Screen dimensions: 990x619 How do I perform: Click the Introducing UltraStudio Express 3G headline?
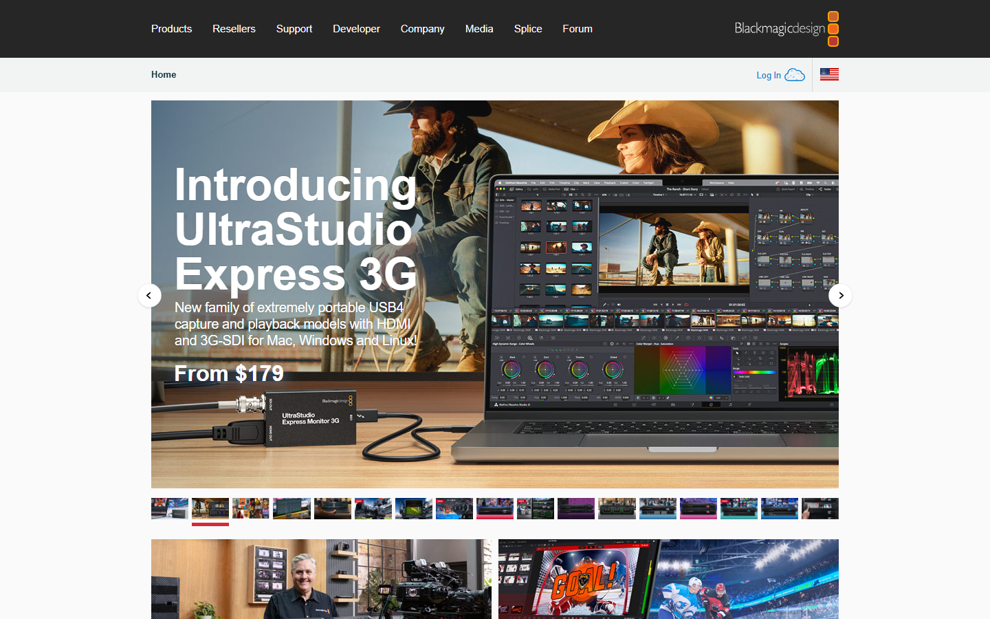(x=296, y=229)
